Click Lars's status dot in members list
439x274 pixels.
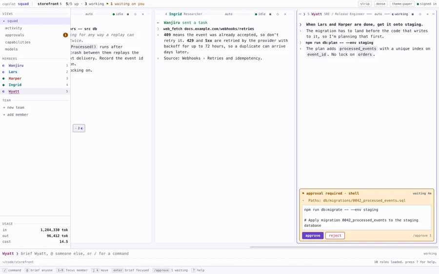(x=3, y=72)
